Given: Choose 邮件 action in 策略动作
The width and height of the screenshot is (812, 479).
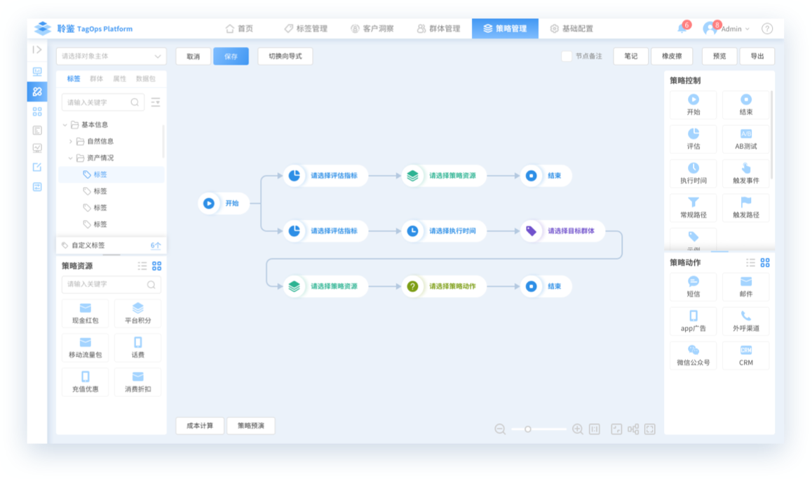Looking at the screenshot, I should [745, 287].
